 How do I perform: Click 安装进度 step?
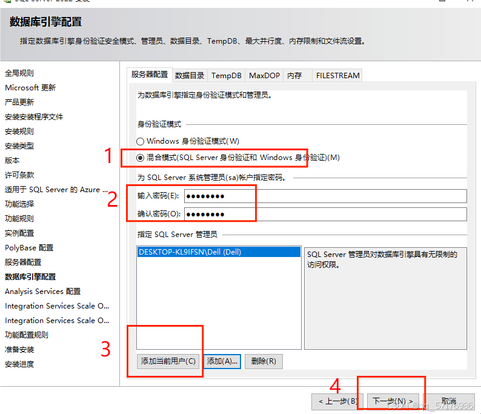point(19,364)
